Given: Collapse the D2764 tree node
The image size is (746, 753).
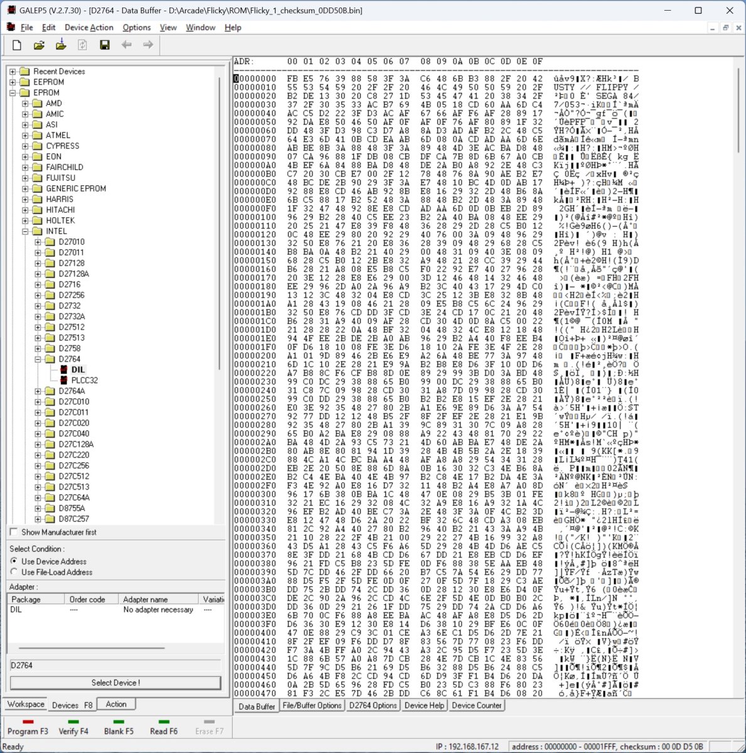Looking at the screenshot, I should point(38,359).
